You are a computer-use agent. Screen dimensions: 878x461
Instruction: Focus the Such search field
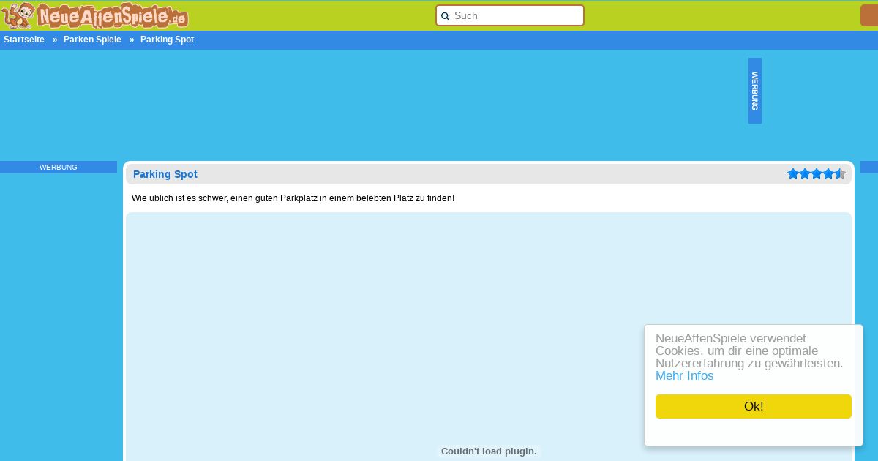click(510, 15)
